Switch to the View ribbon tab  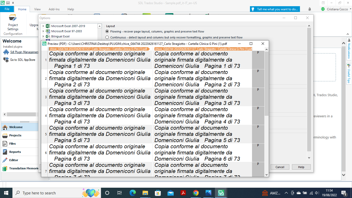click(x=37, y=9)
